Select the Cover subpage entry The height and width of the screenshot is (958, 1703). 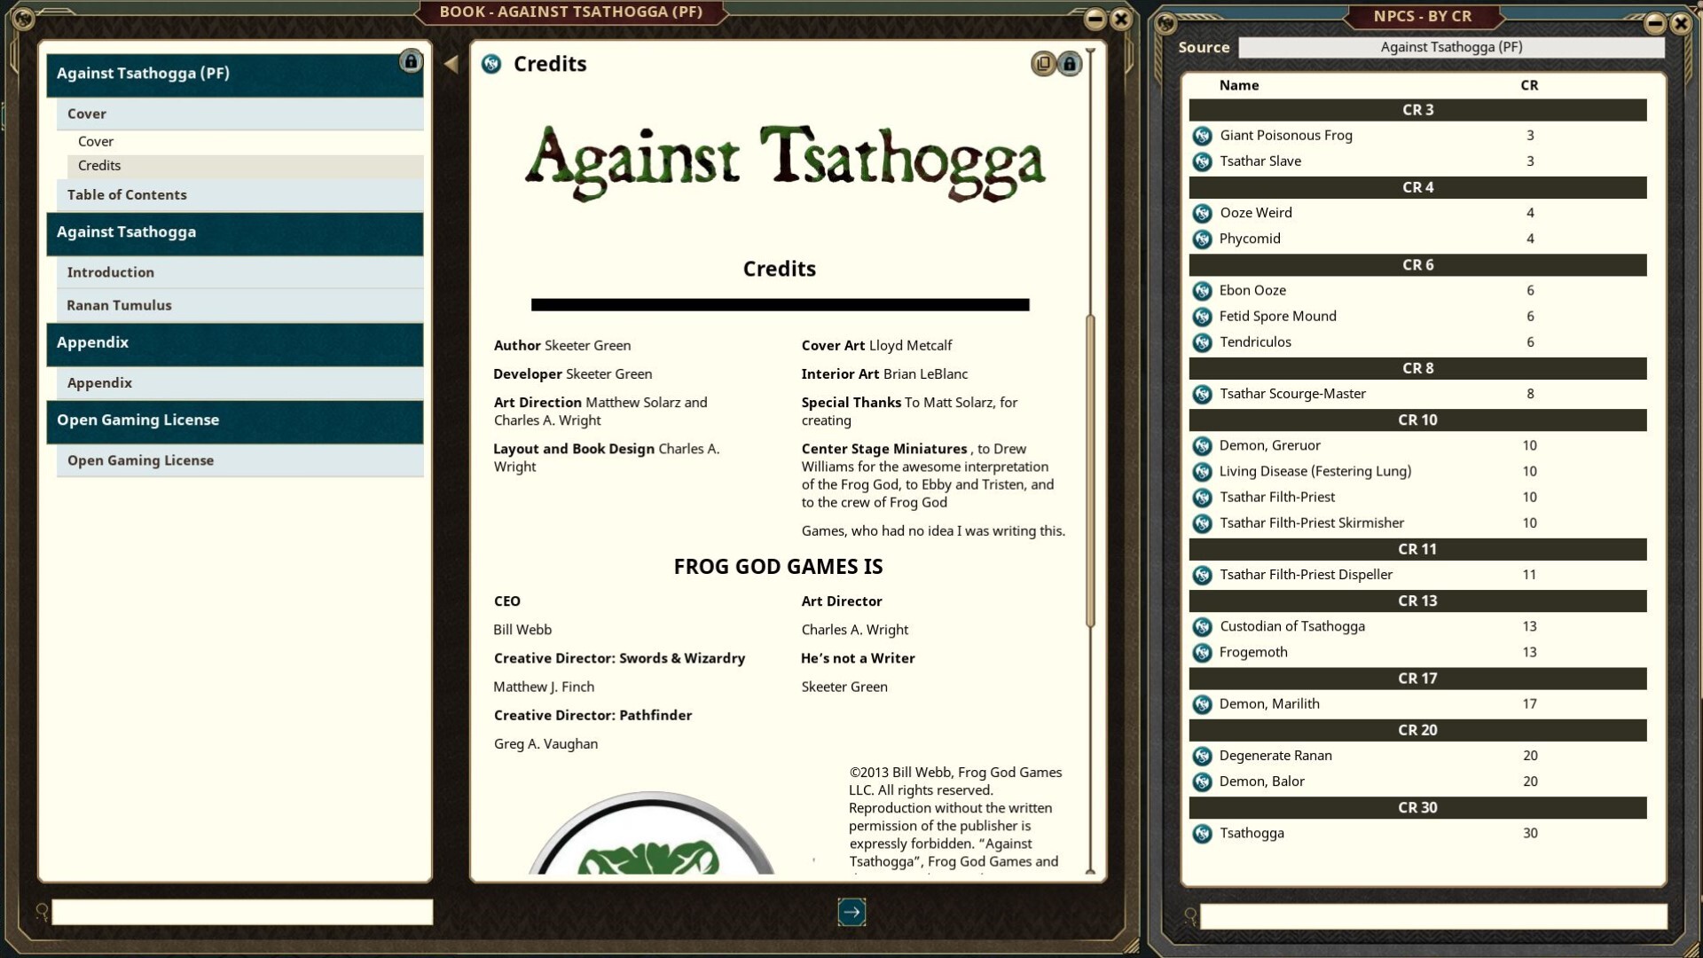(96, 142)
